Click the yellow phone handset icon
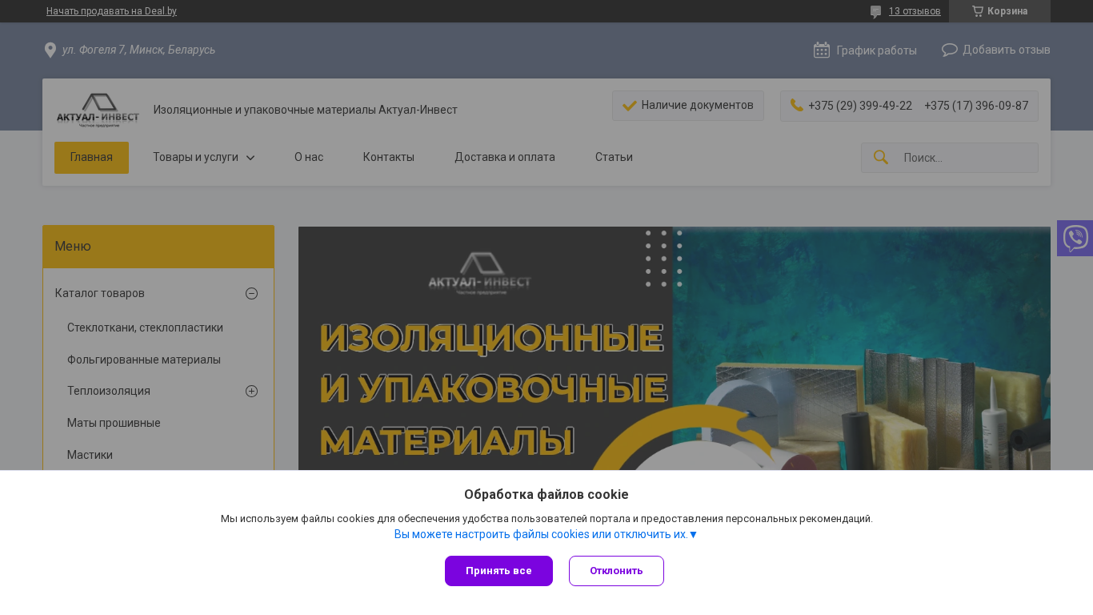 [796, 106]
